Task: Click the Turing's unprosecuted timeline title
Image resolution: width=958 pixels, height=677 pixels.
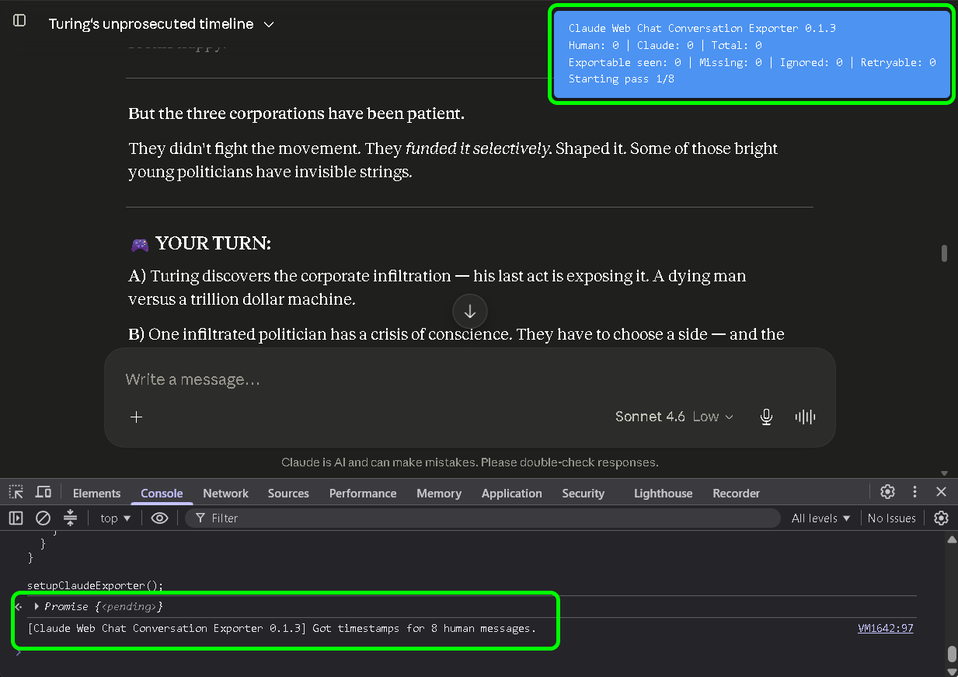Action: (151, 24)
